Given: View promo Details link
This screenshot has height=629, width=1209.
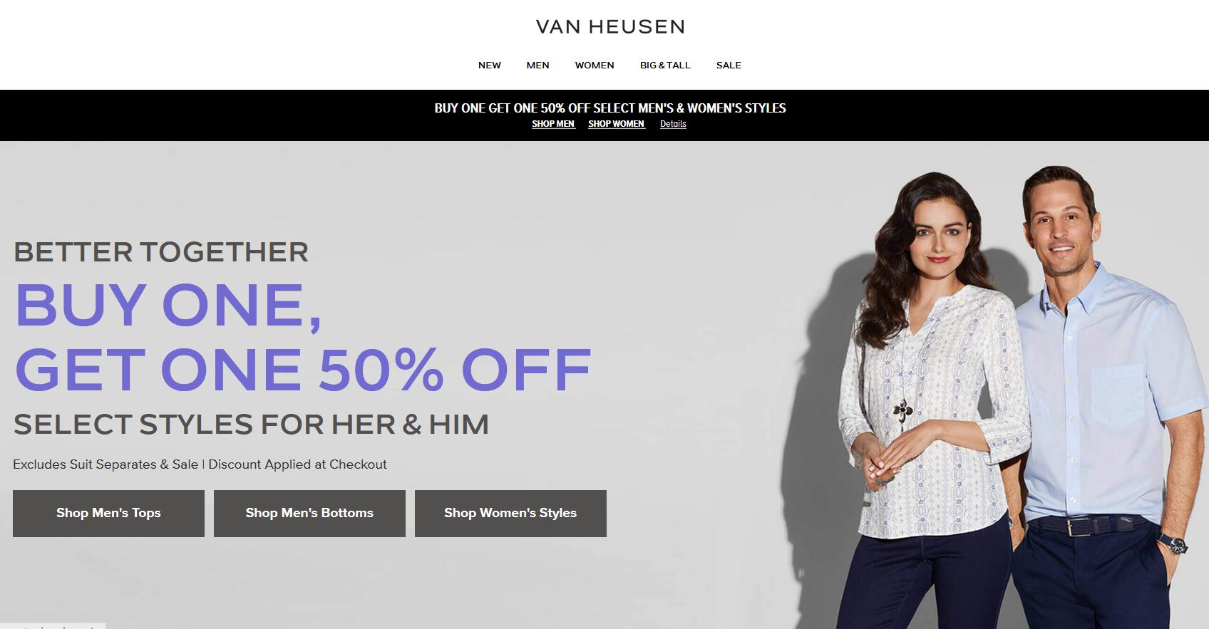Looking at the screenshot, I should pos(673,124).
